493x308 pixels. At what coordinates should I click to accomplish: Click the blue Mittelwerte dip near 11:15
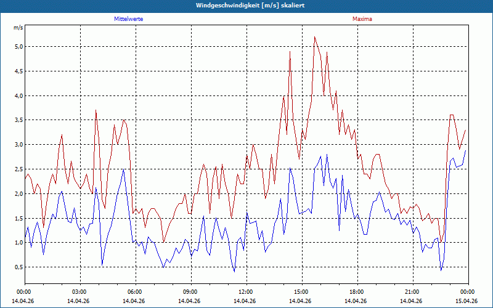[234, 272]
